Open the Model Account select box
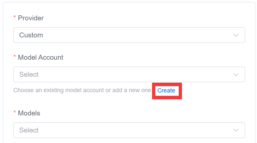The height and width of the screenshot is (143, 257). click(x=129, y=74)
